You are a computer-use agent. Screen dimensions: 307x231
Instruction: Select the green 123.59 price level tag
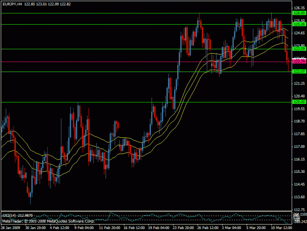click(299, 49)
